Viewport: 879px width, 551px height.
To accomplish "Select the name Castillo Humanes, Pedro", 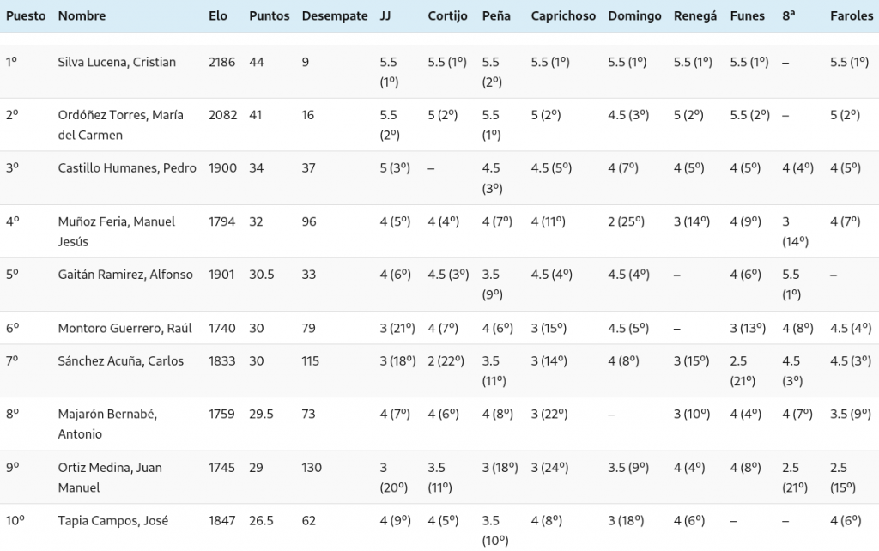I will [x=127, y=168].
